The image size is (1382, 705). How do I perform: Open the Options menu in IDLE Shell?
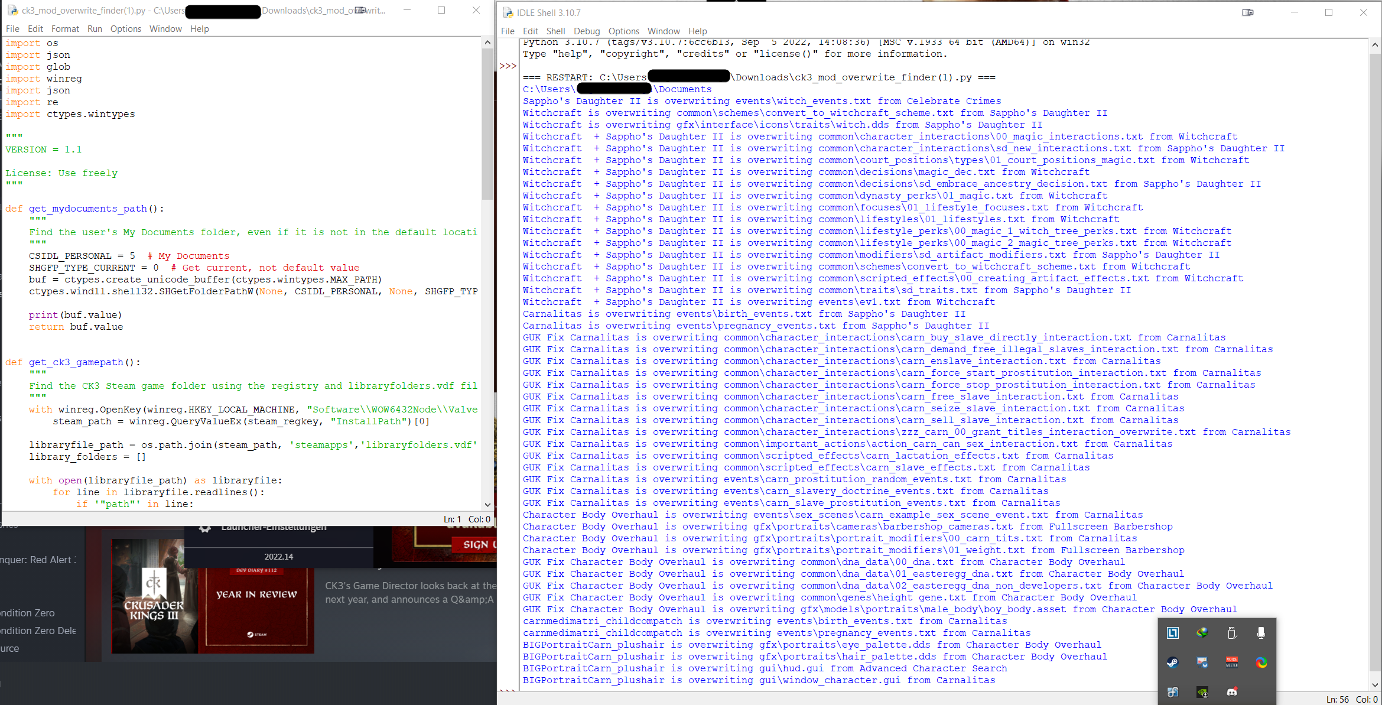624,31
